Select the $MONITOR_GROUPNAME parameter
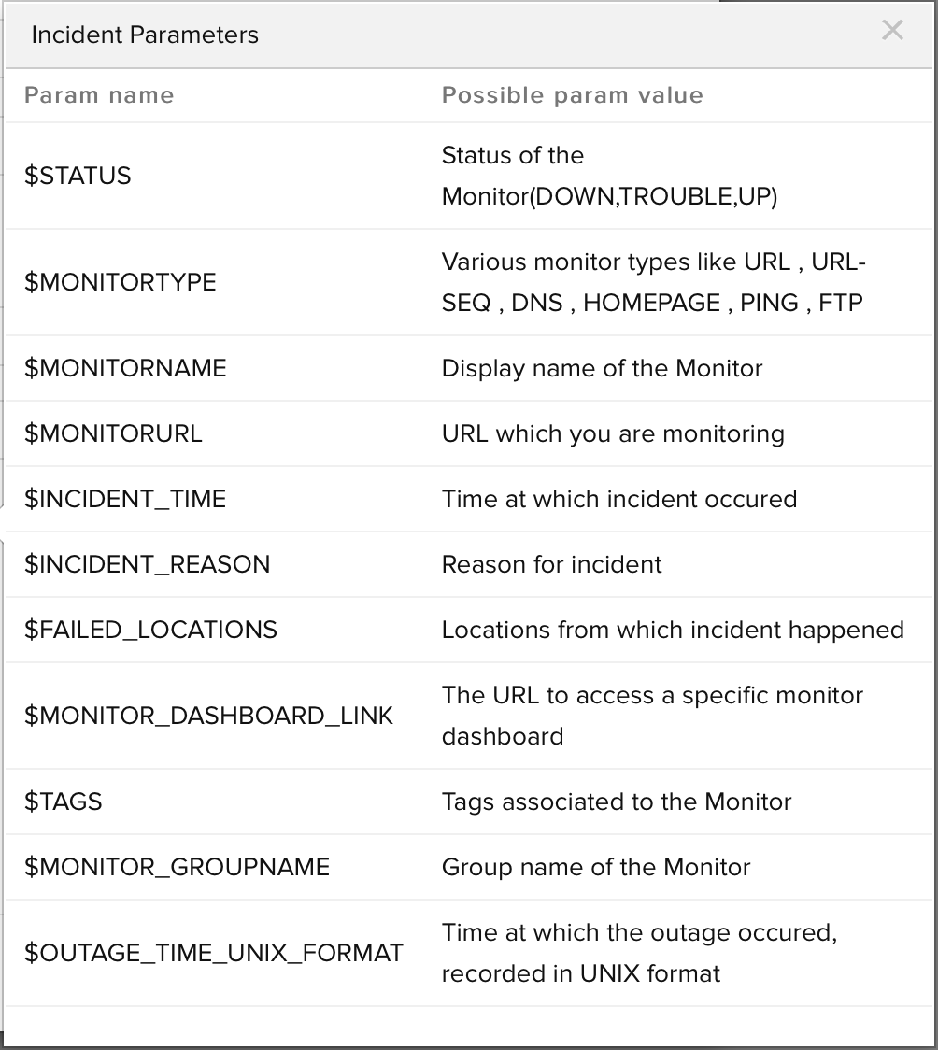938x1050 pixels. pos(177,867)
